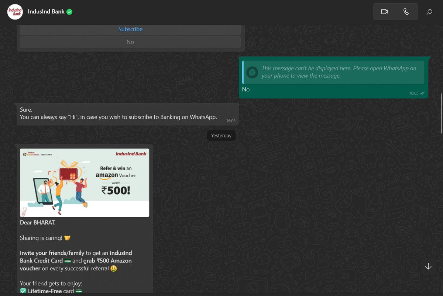Click "Sharing is caring!" line

coord(45,238)
